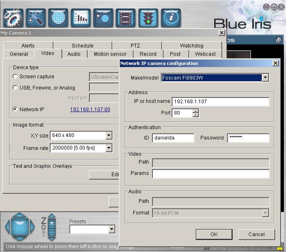Open the X,Y size dropdown
Screen dimensions: 286x252
[109, 135]
